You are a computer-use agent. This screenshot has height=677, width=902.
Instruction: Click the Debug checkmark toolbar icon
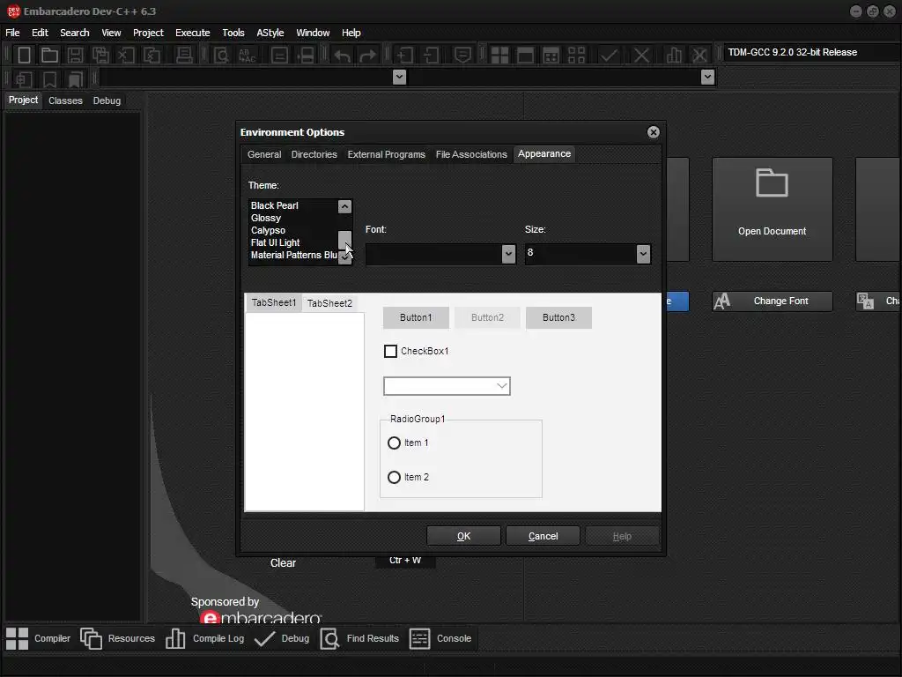pos(610,56)
